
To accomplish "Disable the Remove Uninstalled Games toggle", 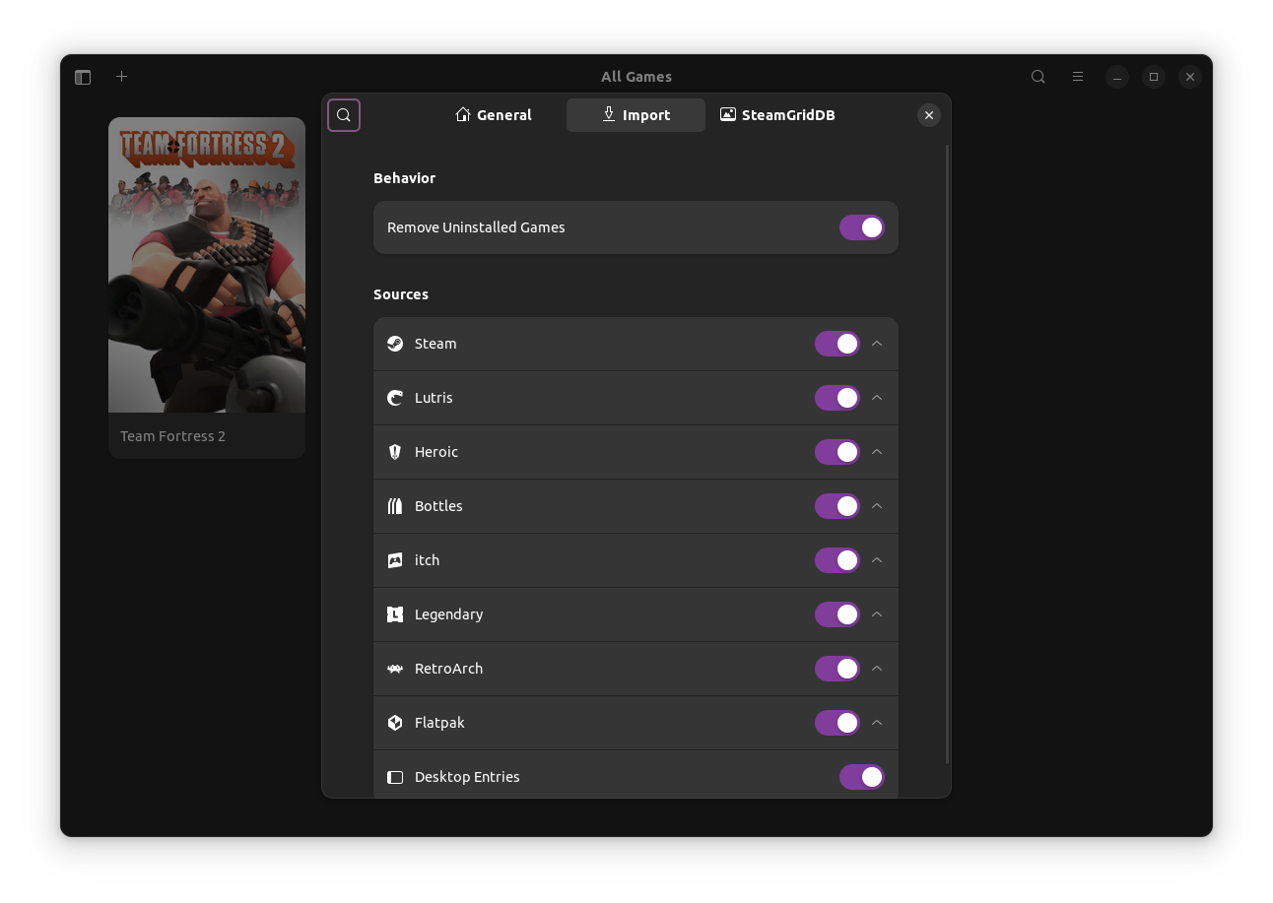I will tap(861, 227).
